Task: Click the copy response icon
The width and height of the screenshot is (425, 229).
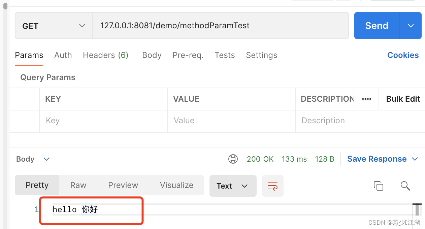Action: click(379, 186)
